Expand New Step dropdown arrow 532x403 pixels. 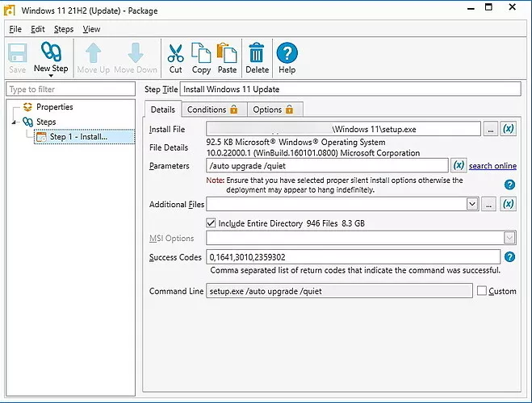(x=51, y=76)
